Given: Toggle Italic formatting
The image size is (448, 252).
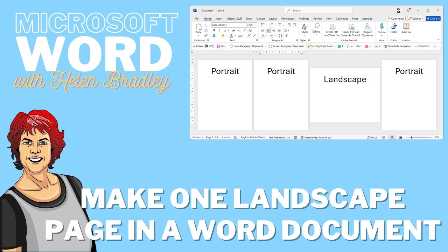Looking at the screenshot, I should [x=219, y=30].
